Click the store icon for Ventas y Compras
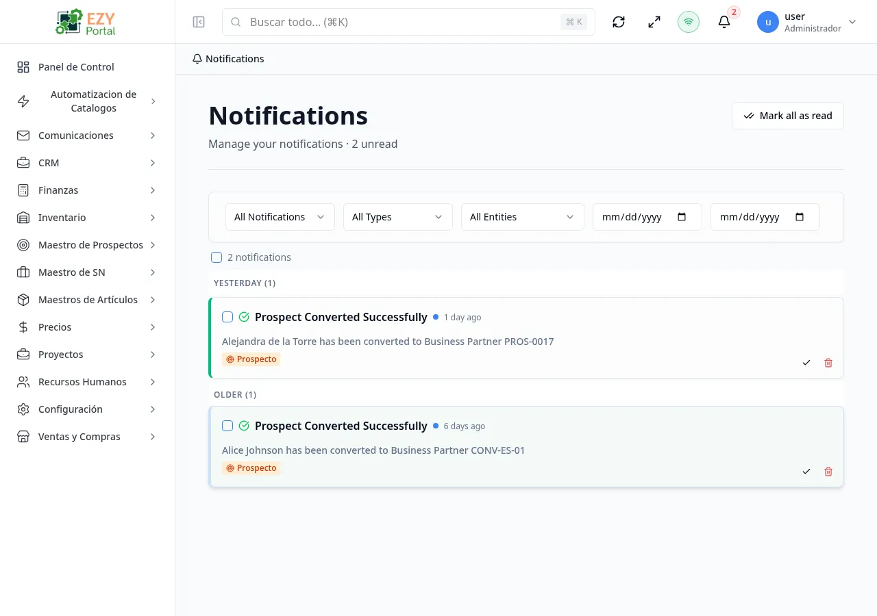 coord(23,437)
